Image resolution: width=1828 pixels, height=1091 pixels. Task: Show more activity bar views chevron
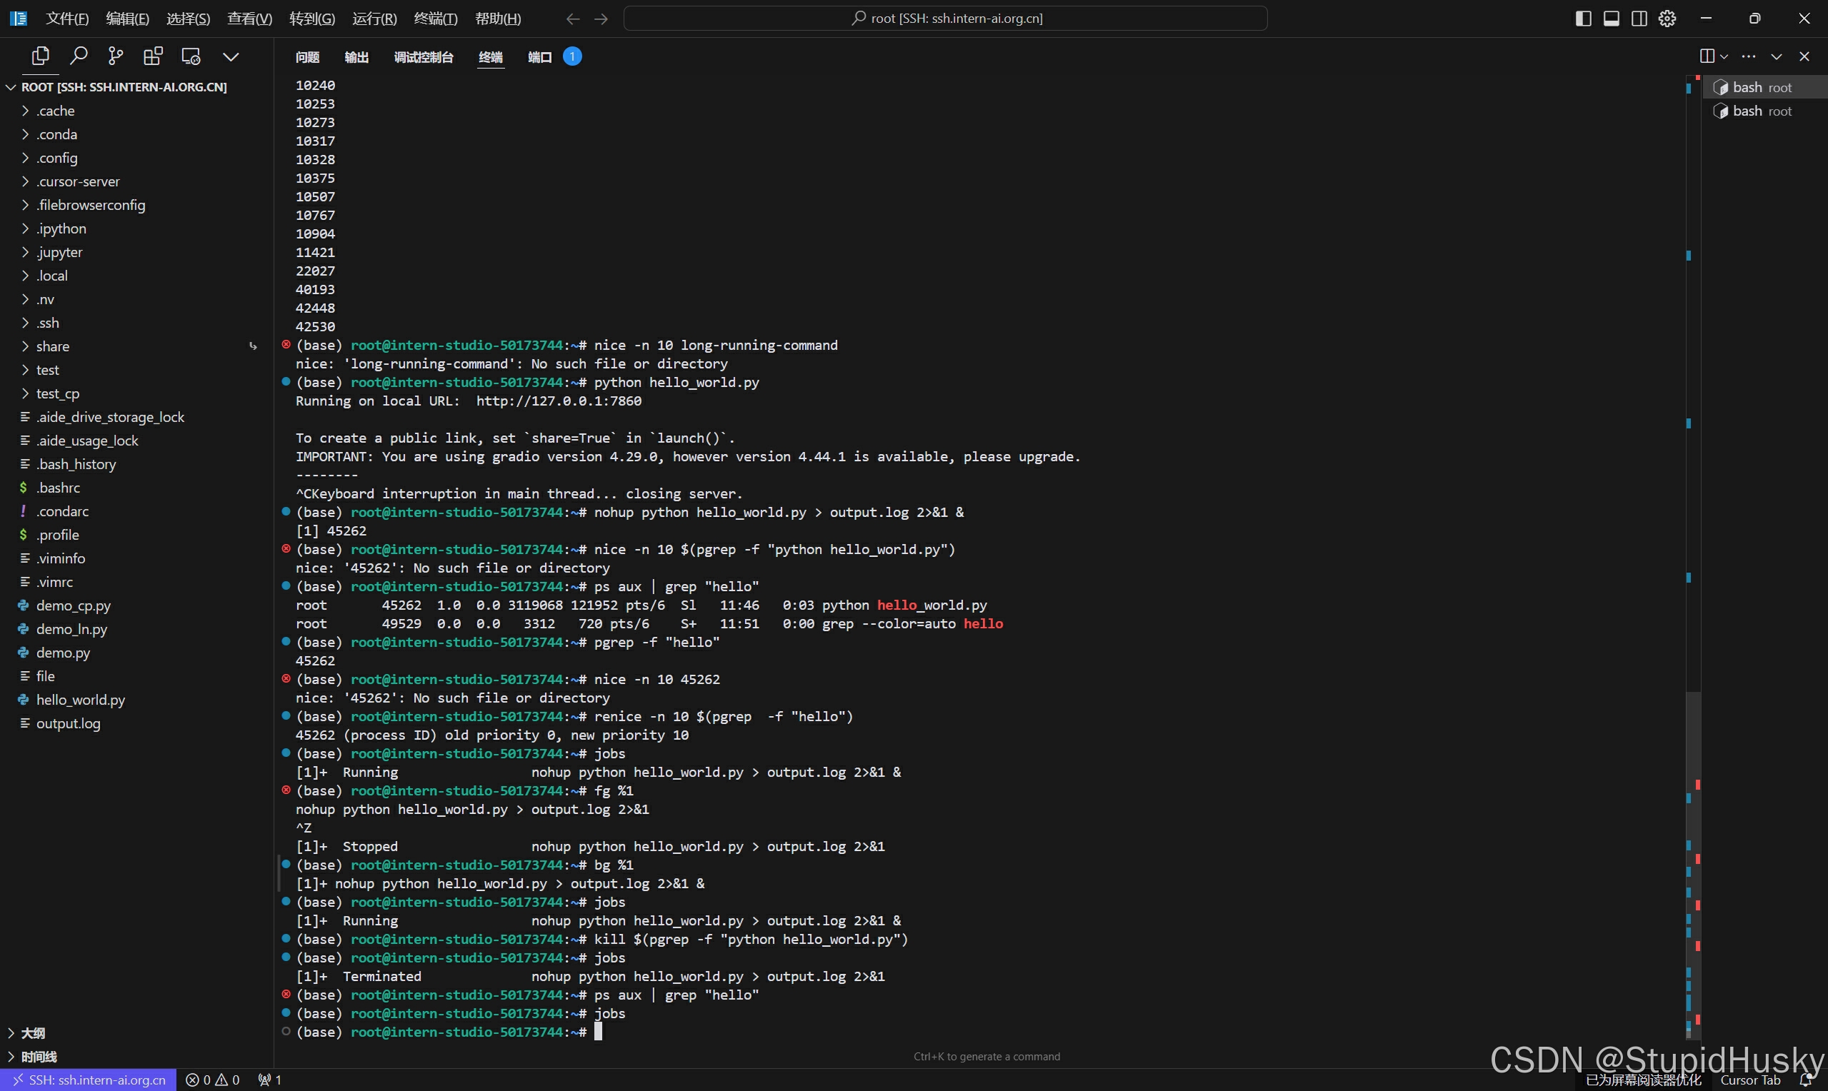(x=231, y=56)
